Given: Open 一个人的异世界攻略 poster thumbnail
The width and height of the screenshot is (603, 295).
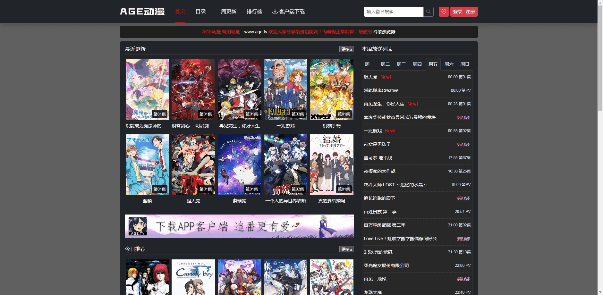Looking at the screenshot, I should [x=285, y=164].
